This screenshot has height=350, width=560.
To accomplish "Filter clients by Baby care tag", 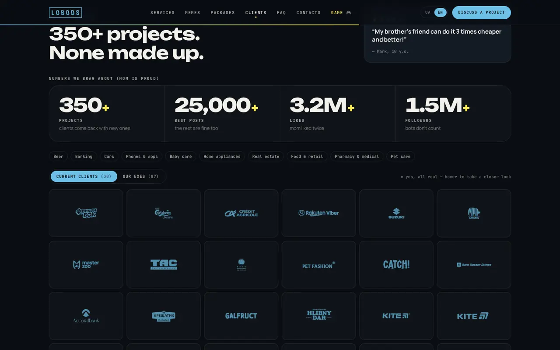I will tap(181, 156).
